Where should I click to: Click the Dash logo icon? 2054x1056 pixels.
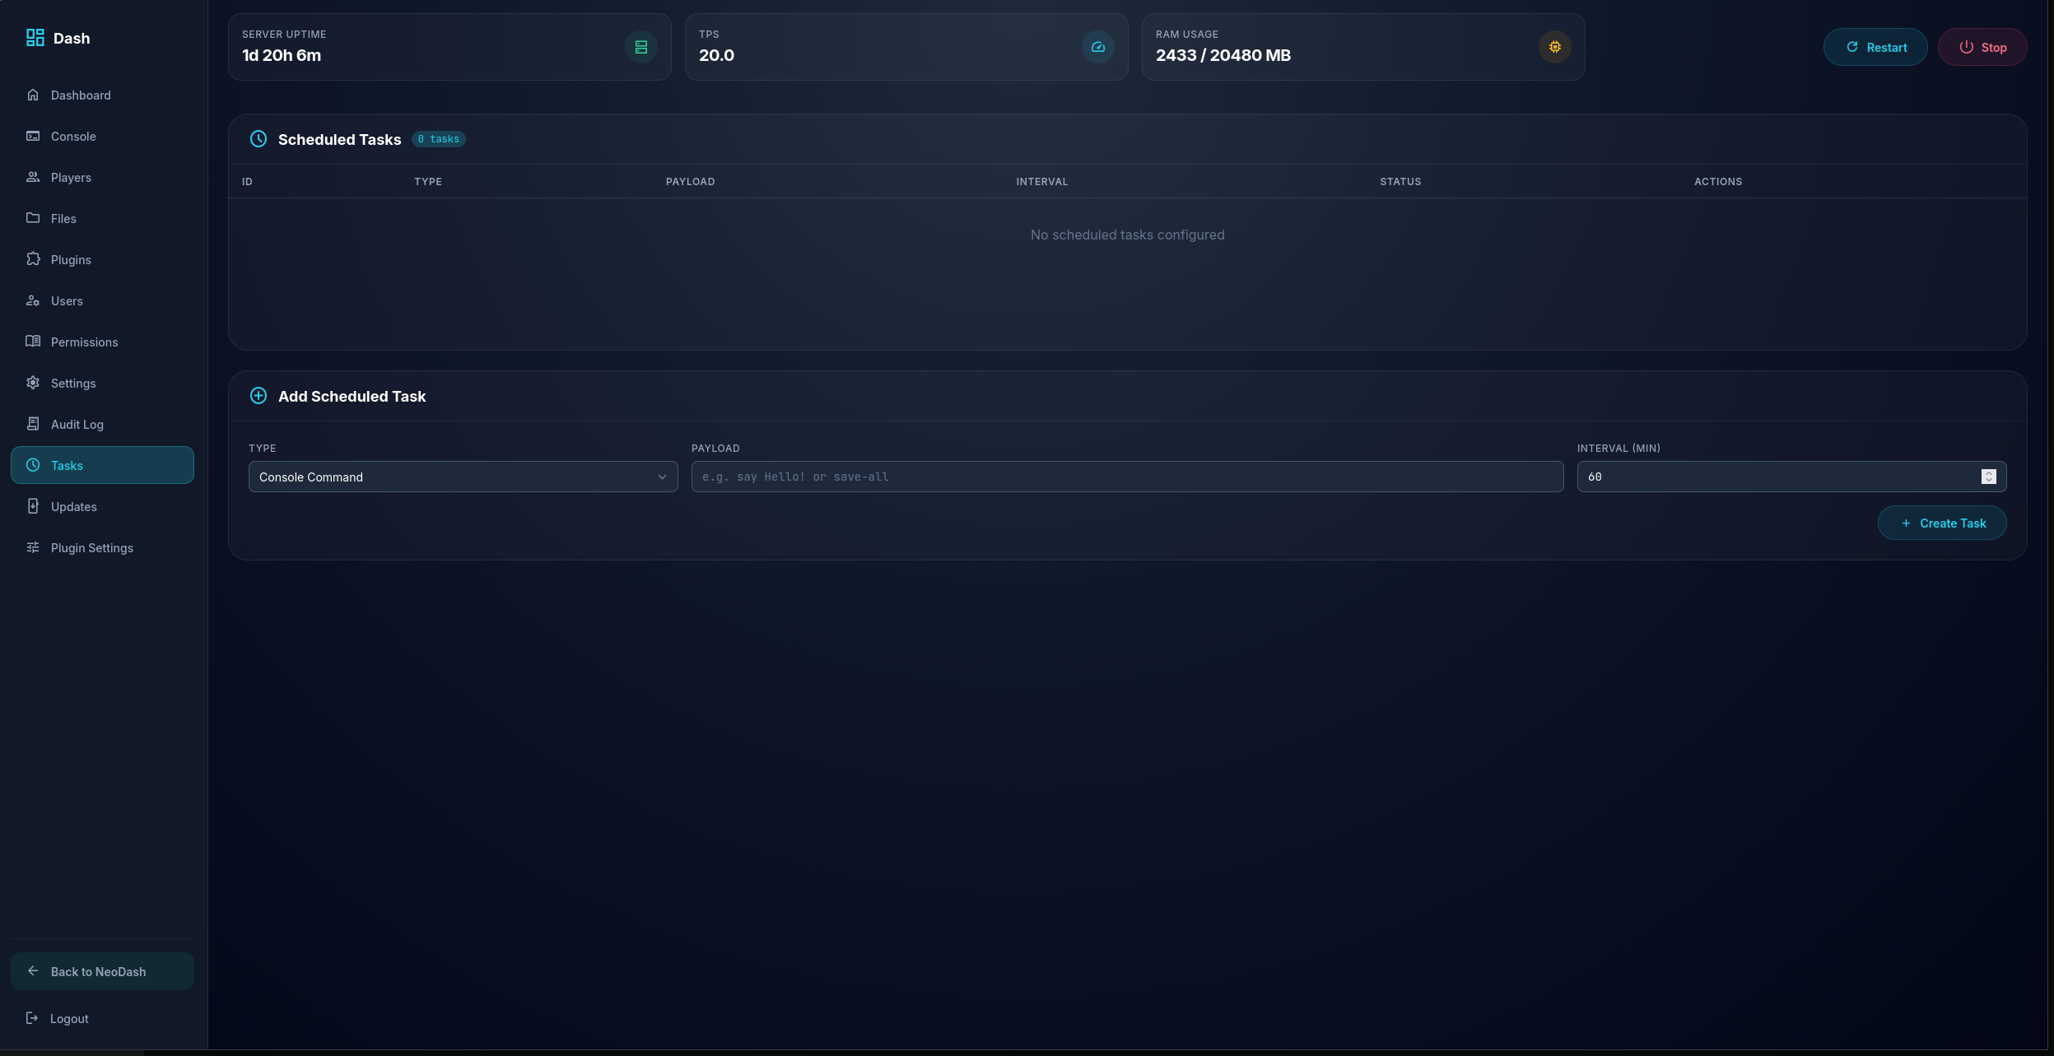tap(35, 38)
